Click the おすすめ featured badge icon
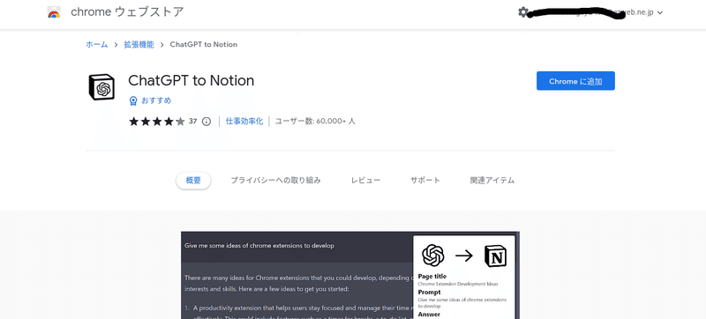Image resolution: width=706 pixels, height=319 pixels. point(133,100)
